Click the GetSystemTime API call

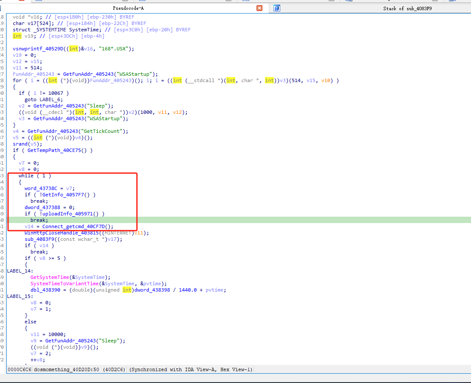pyautogui.click(x=50, y=278)
